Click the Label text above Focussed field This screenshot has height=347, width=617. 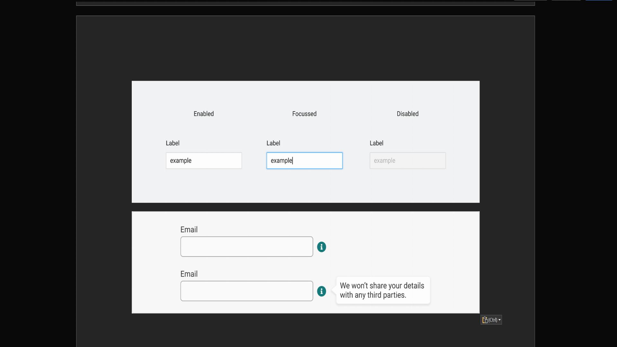point(273,143)
